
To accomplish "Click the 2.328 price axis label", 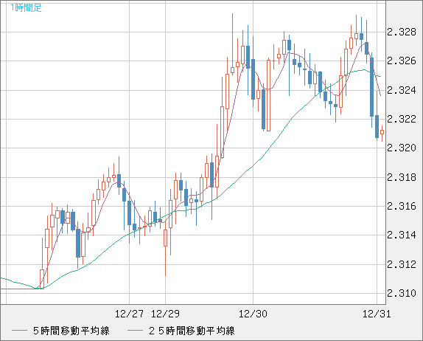I will 402,32.
